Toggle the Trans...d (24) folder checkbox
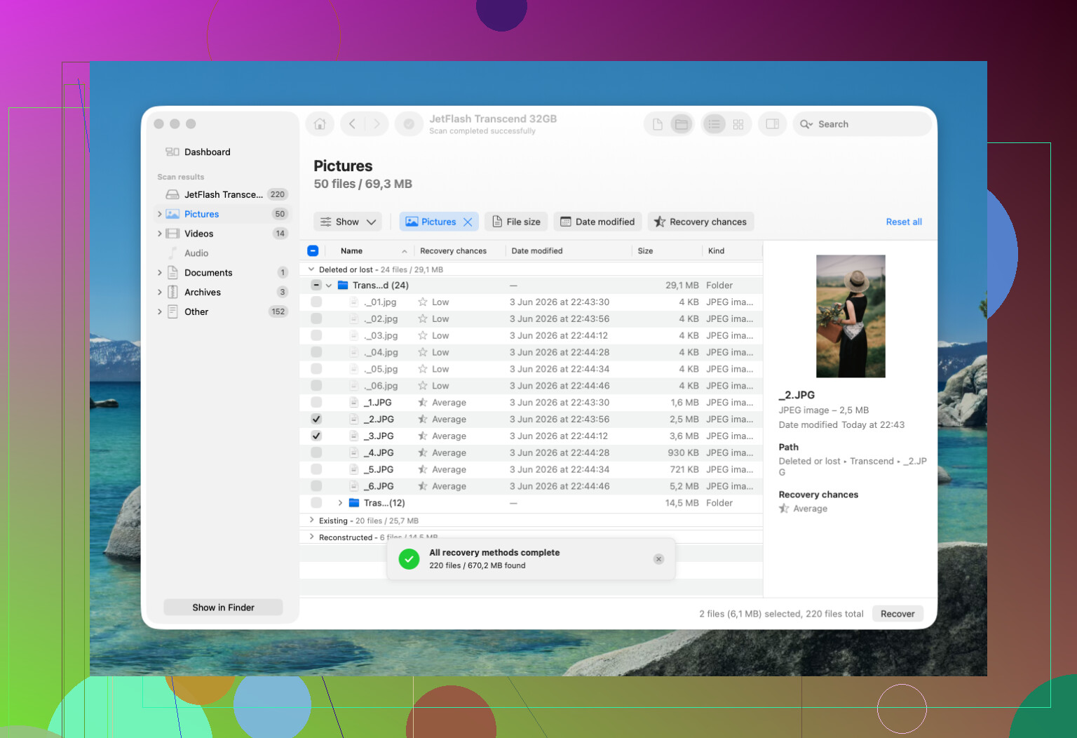 coord(316,286)
